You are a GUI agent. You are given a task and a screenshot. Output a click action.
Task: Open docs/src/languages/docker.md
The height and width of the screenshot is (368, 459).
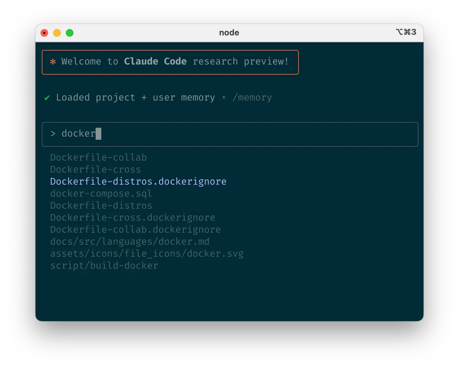pos(130,241)
